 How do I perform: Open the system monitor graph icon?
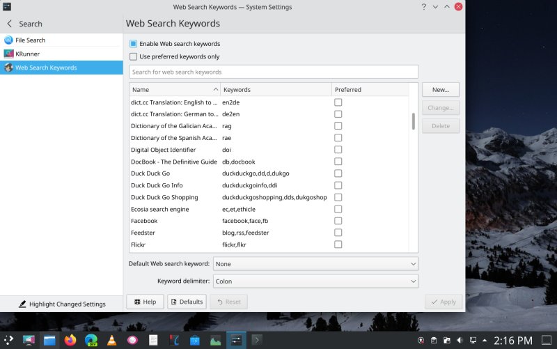(215, 340)
